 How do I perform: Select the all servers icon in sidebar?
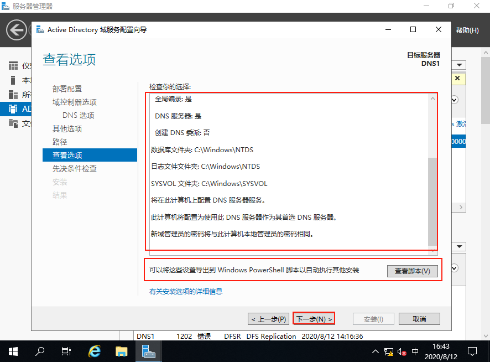coord(13,95)
